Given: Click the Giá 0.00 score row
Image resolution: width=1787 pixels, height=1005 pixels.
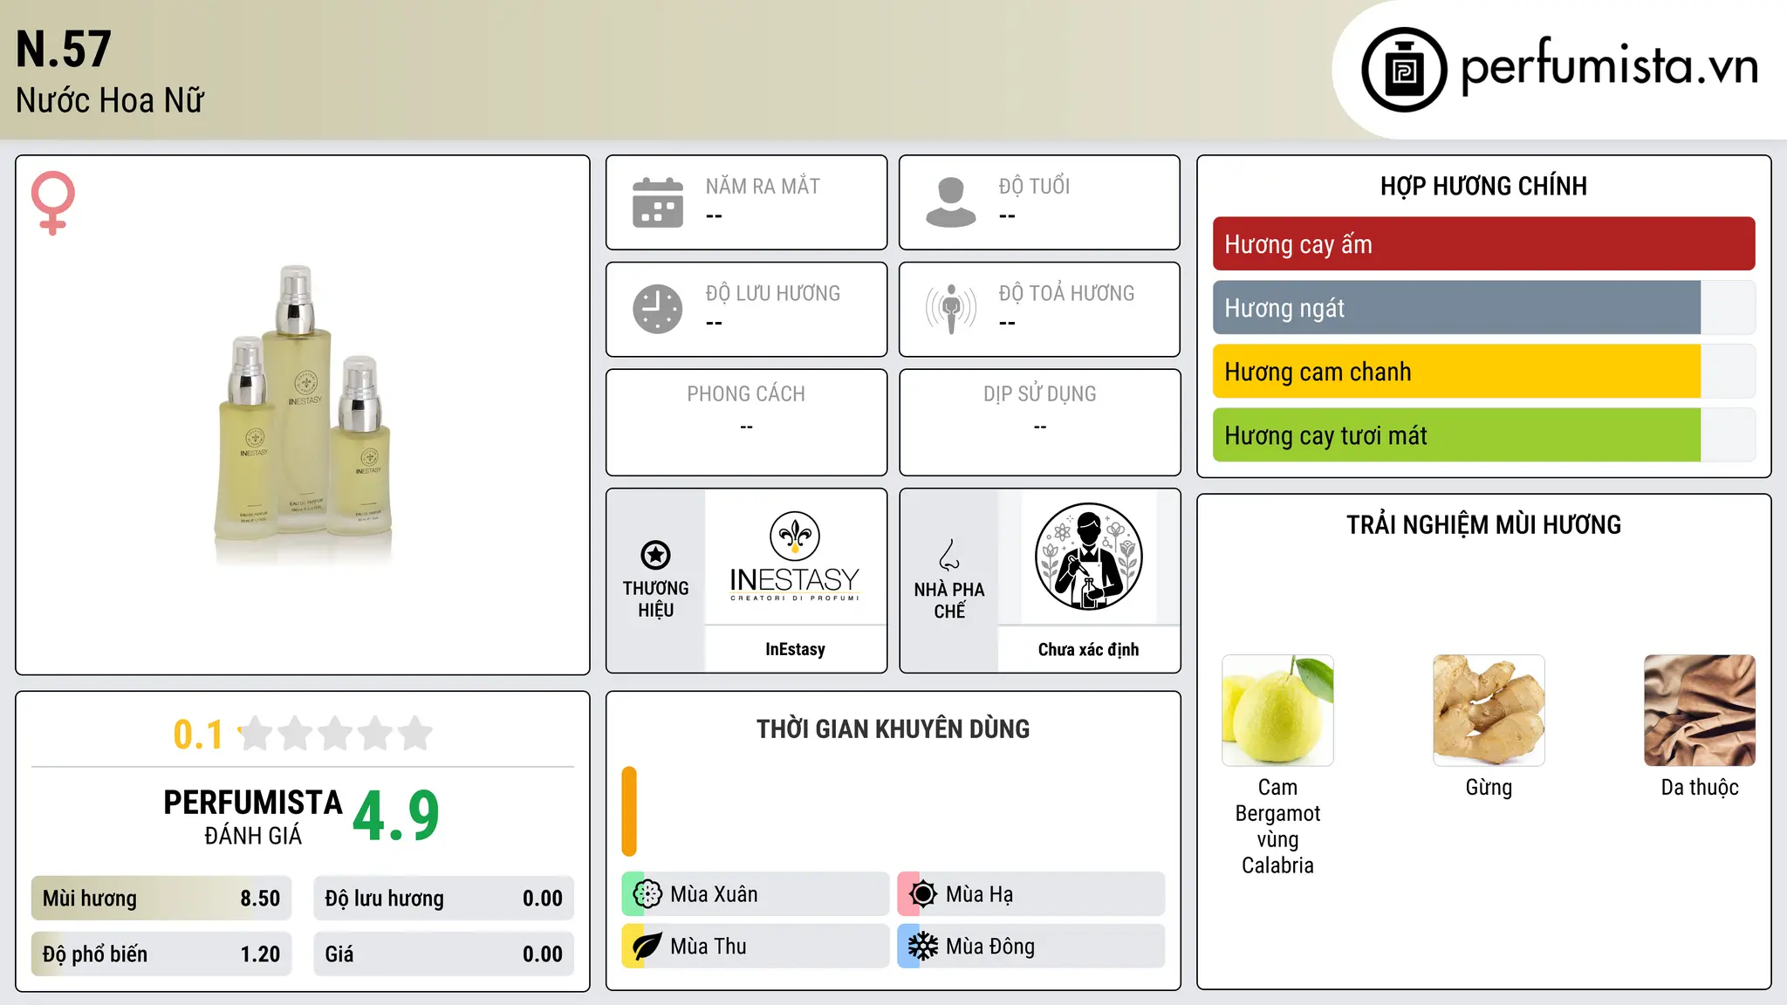Looking at the screenshot, I should (x=443, y=954).
